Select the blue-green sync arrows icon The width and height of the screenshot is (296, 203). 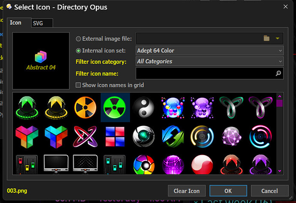173,137
